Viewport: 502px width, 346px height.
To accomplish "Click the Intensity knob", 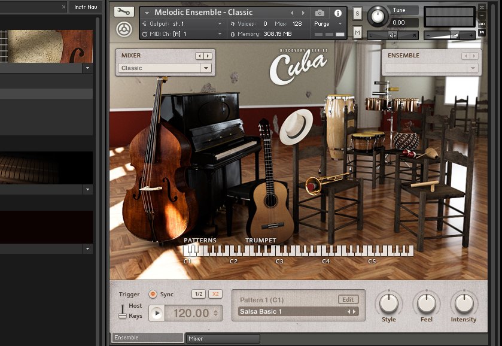I will click(x=464, y=303).
